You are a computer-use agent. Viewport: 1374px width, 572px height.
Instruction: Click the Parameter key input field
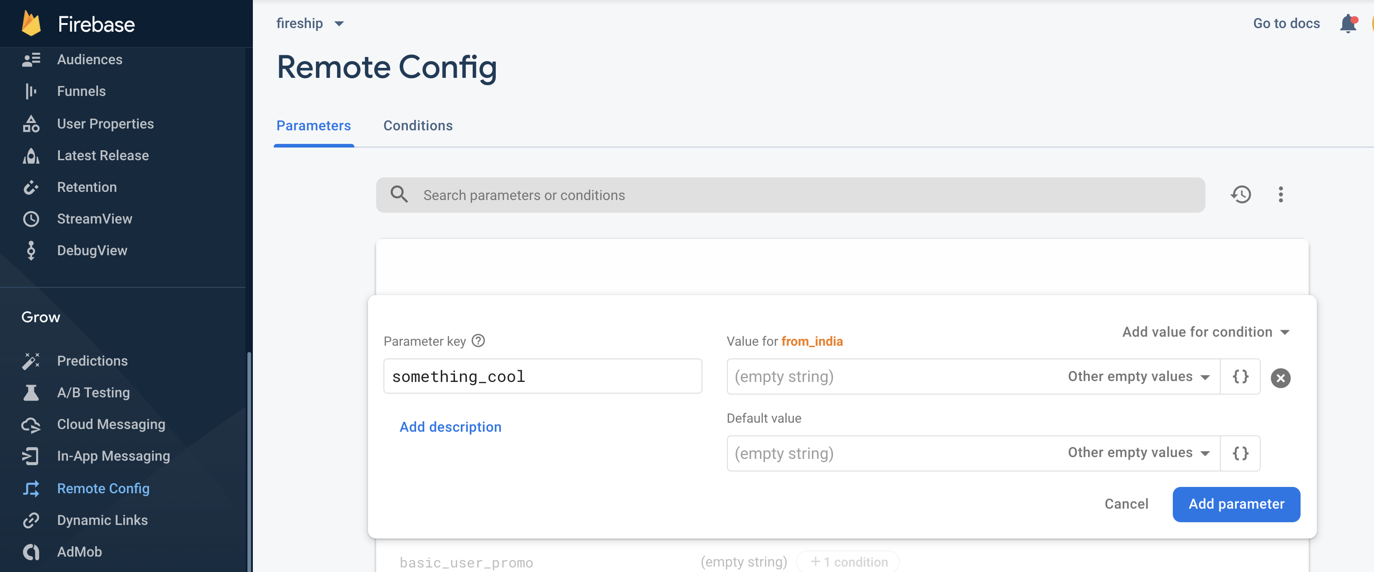coord(542,376)
